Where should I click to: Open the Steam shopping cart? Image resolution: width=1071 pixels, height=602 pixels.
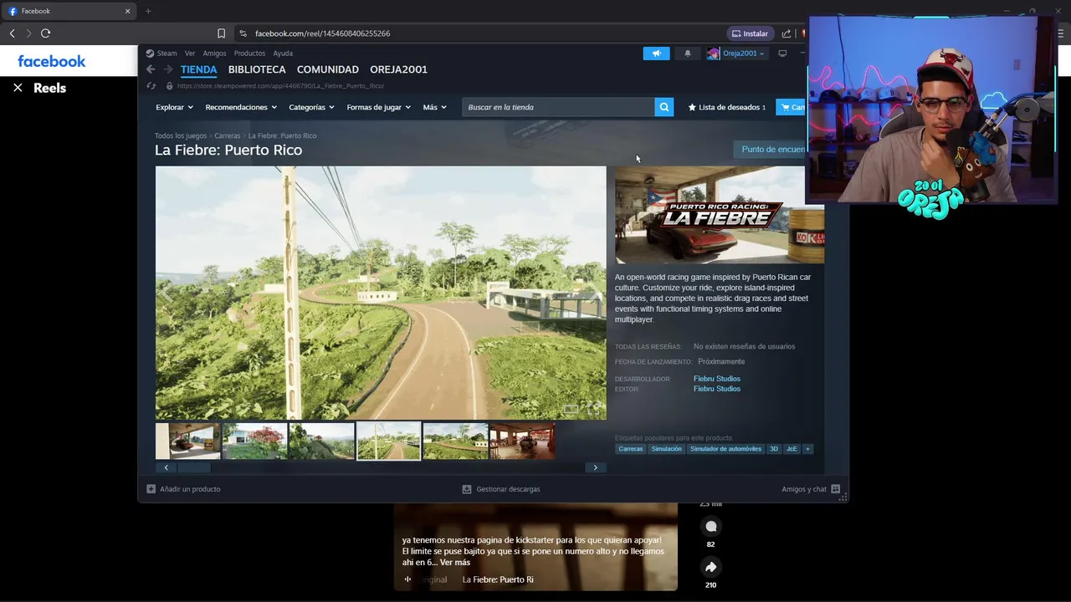792,107
